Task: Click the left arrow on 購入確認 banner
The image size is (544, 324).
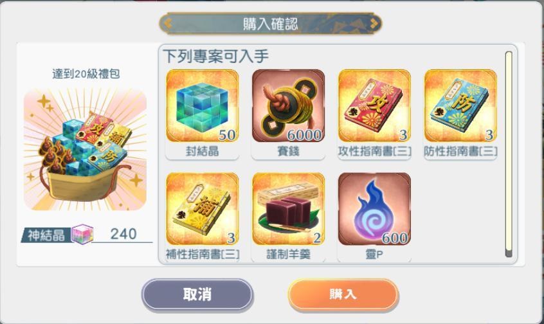Action: point(168,24)
